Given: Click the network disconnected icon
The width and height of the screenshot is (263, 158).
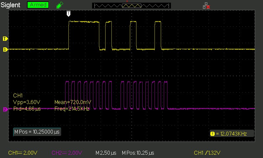Looking at the screenshot, I should (x=206, y=5).
